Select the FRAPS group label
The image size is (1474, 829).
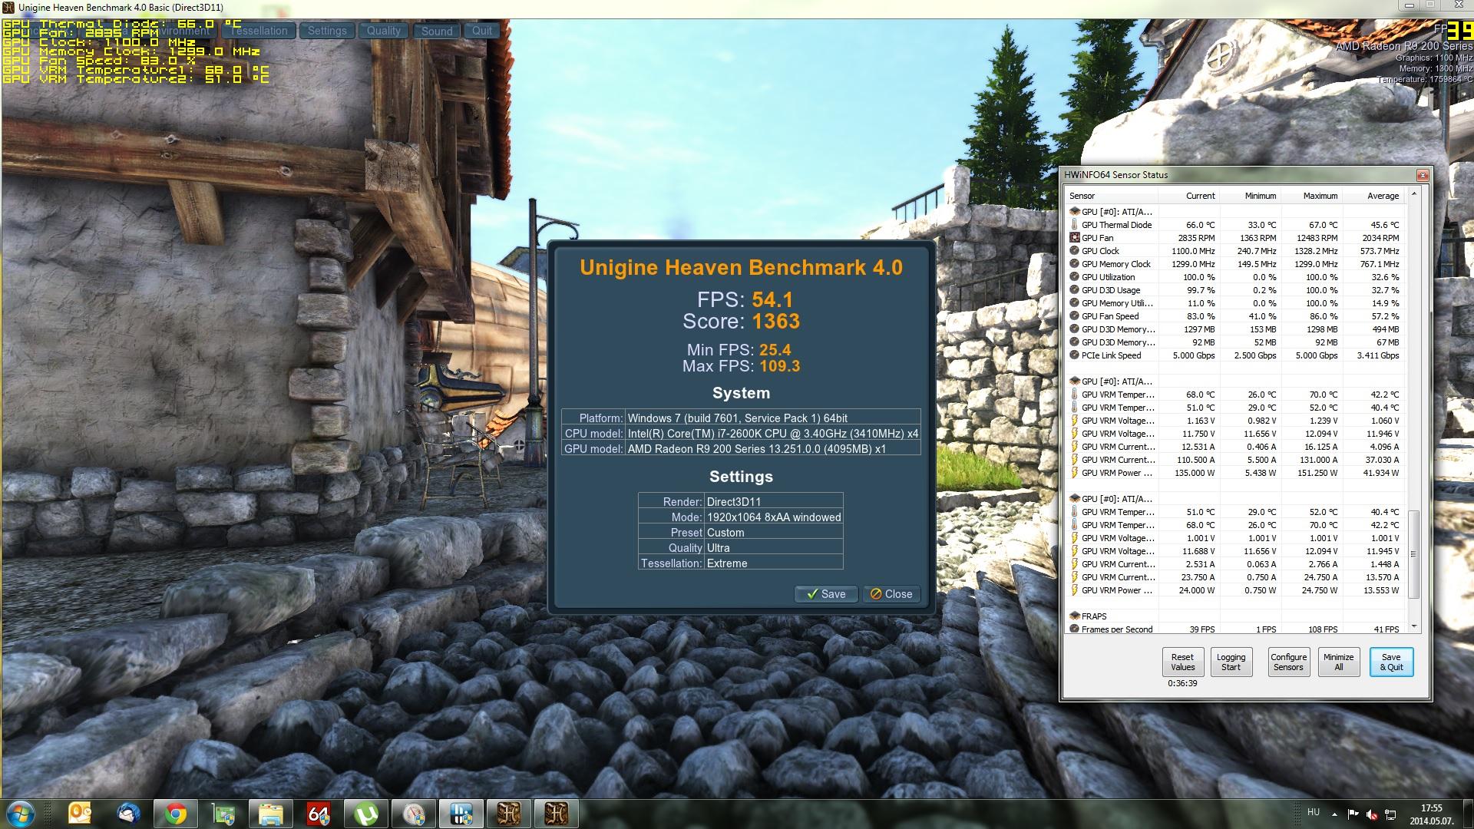pyautogui.click(x=1094, y=616)
